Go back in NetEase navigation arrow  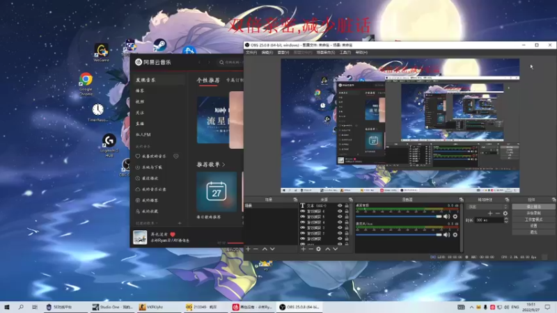(199, 62)
